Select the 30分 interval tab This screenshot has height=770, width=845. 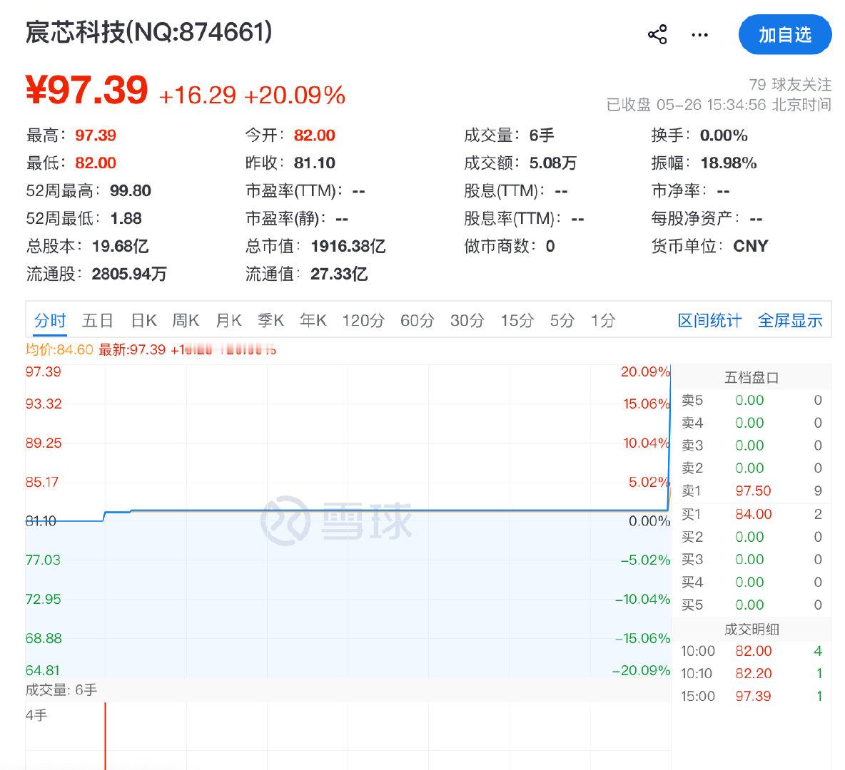(x=467, y=320)
